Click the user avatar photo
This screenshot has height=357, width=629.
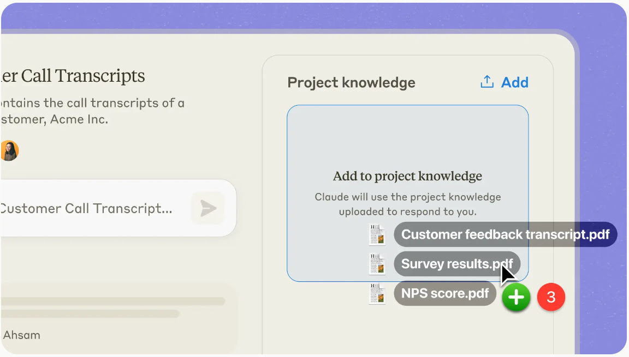tap(9, 151)
